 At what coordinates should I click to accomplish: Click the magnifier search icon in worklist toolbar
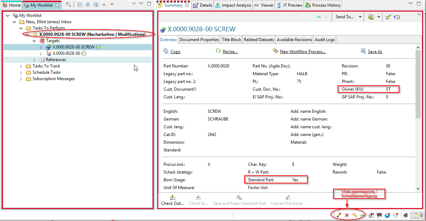pyautogui.click(x=68, y=5)
